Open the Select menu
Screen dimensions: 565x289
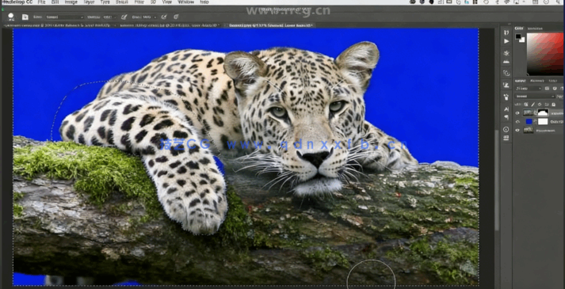pos(122,2)
